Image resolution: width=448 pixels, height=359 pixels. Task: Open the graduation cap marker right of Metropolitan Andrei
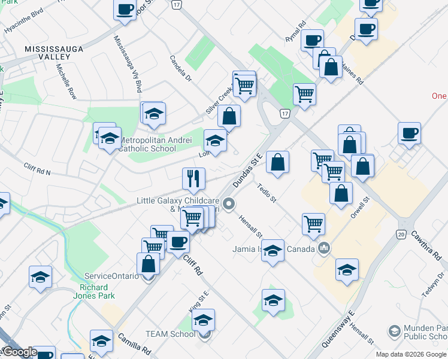point(216,142)
